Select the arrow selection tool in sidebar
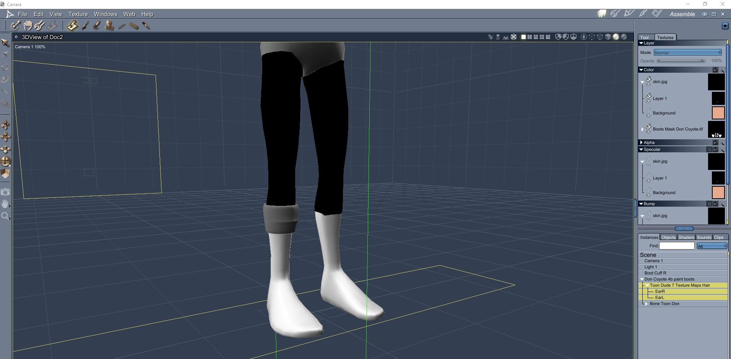The width and height of the screenshot is (731, 359). click(5, 43)
